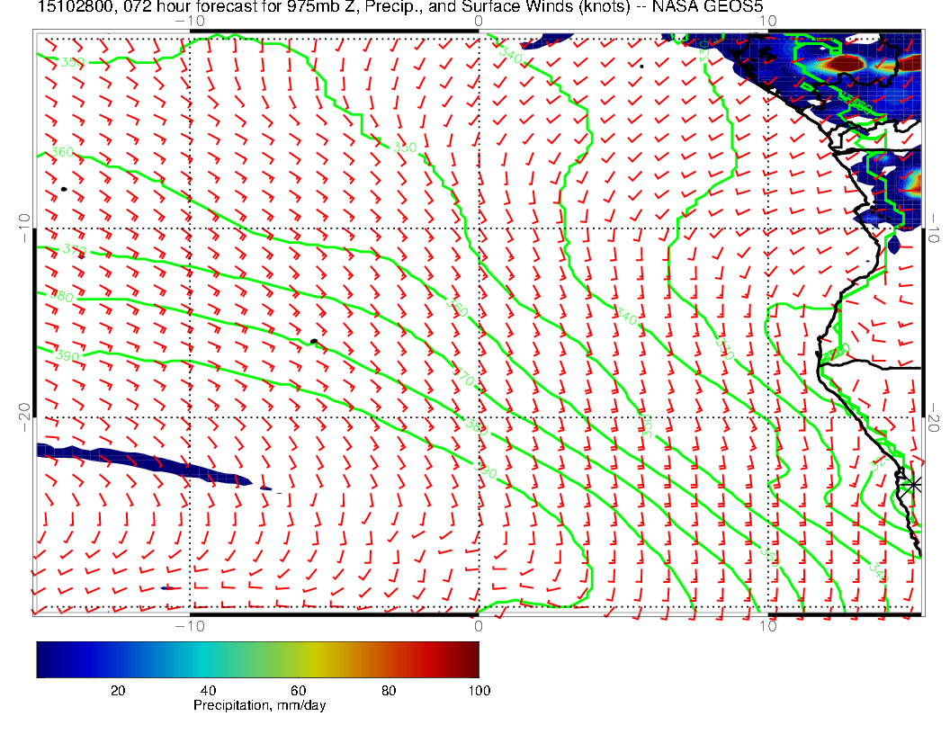The image size is (950, 734).
Task: Click the leftmost 360 contour label
Action: (62, 152)
